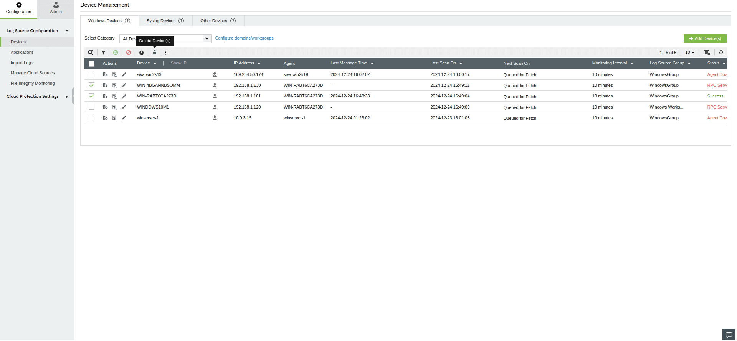Open the column chooser icon beside the refresh button

point(707,53)
